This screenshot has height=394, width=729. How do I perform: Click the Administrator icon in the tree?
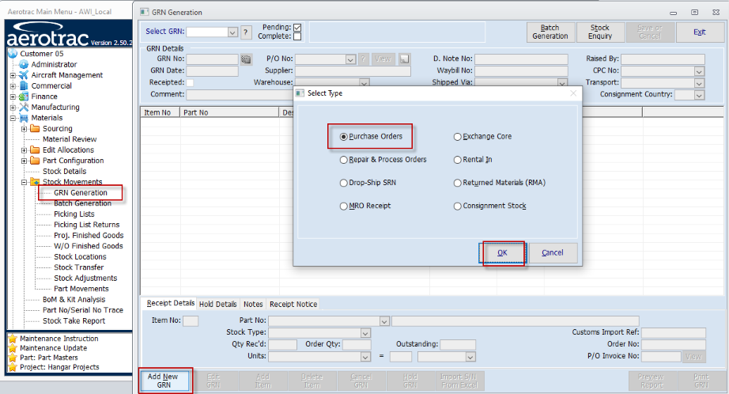[x=24, y=64]
